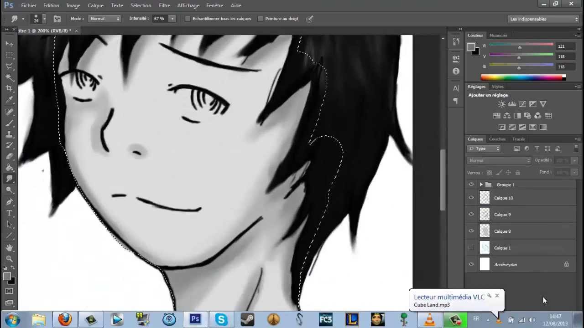Select the Crop tool
The image size is (584, 328).
click(x=9, y=88)
